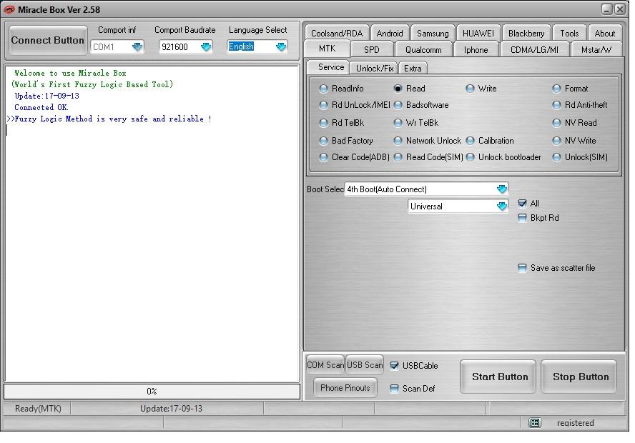Choose the Rd UnLock/IMEI option

point(355,105)
